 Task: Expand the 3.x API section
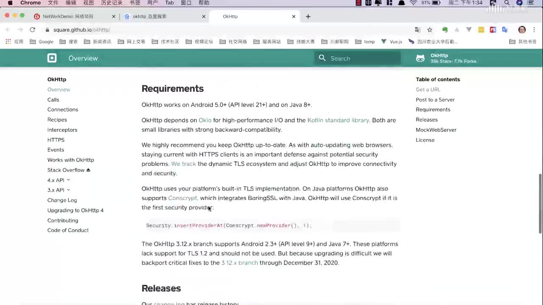59,190
